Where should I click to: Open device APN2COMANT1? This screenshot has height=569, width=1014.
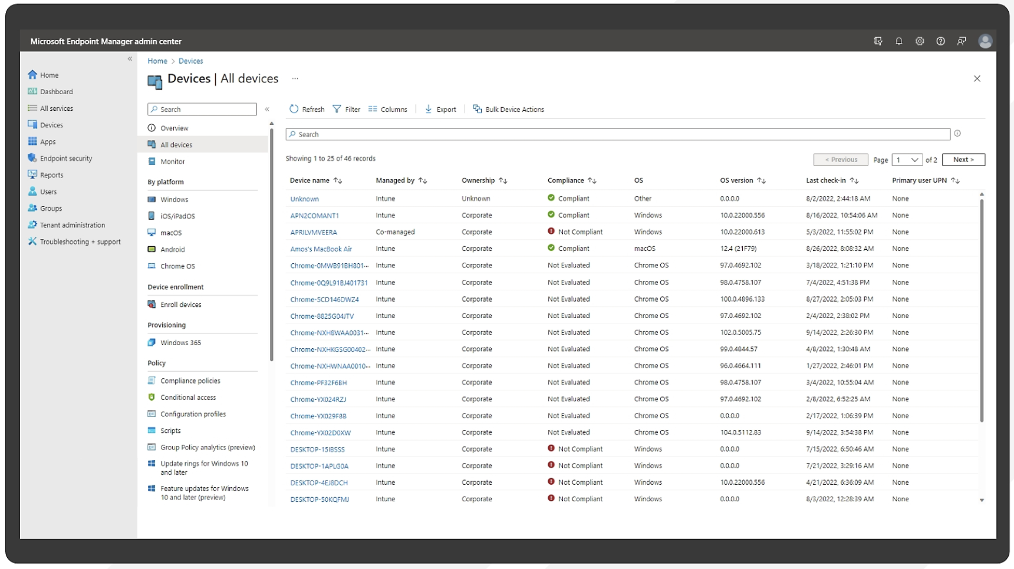point(314,216)
